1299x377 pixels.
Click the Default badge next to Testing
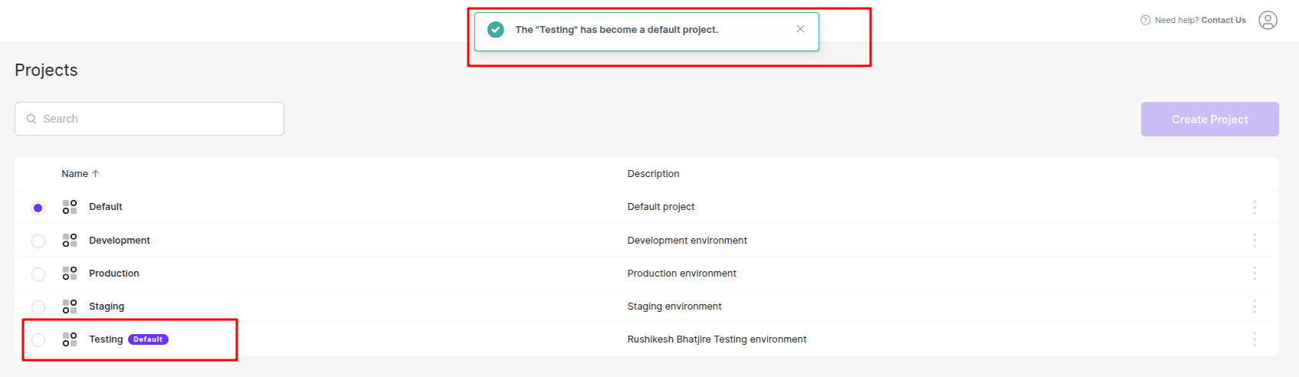point(148,339)
